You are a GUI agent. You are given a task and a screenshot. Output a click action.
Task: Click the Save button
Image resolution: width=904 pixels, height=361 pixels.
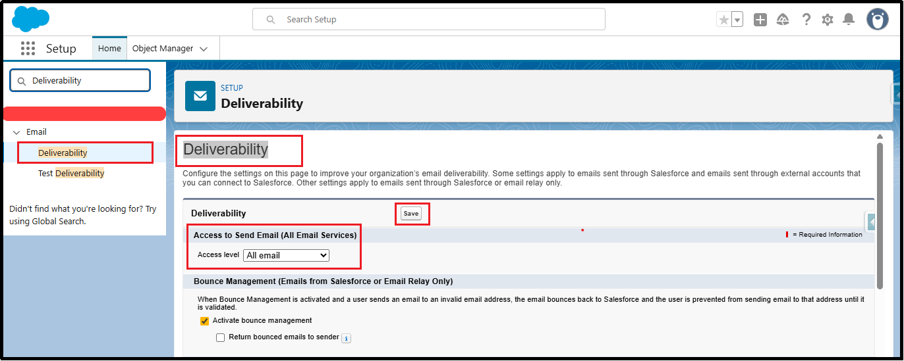point(411,214)
